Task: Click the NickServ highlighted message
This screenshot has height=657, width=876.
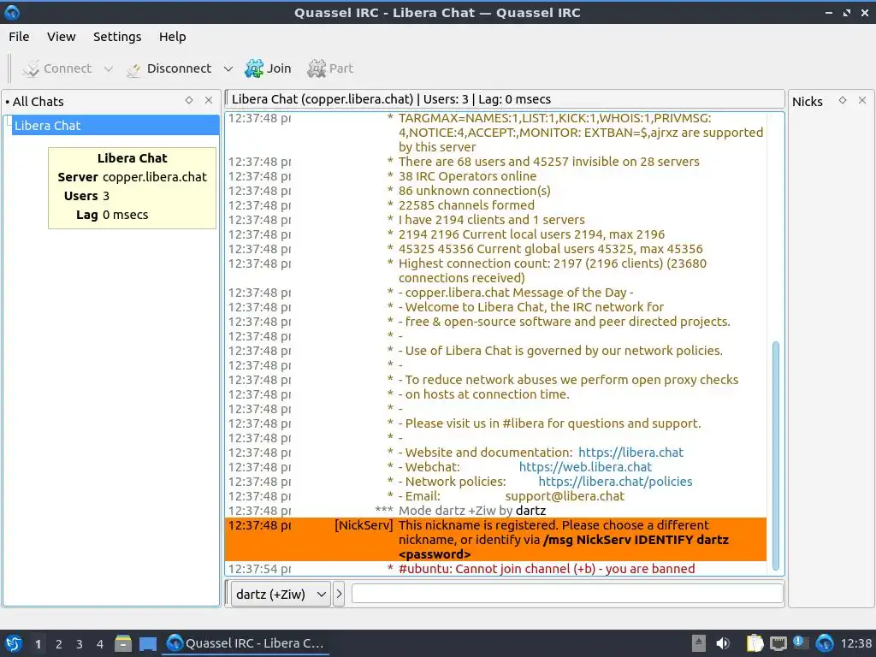Action: [x=495, y=540]
